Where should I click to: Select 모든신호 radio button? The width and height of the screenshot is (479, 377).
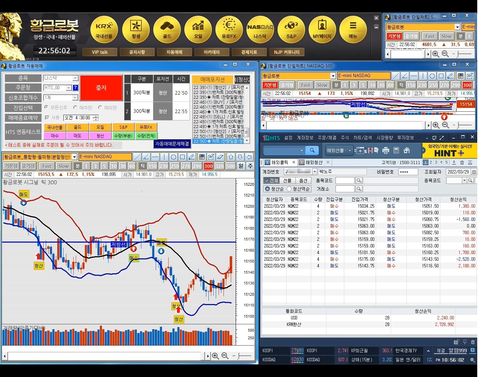(x=46, y=108)
